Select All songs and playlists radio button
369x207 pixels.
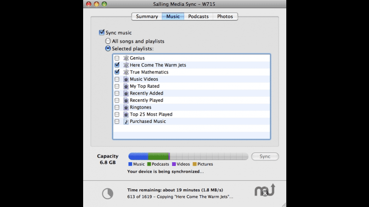coord(108,41)
